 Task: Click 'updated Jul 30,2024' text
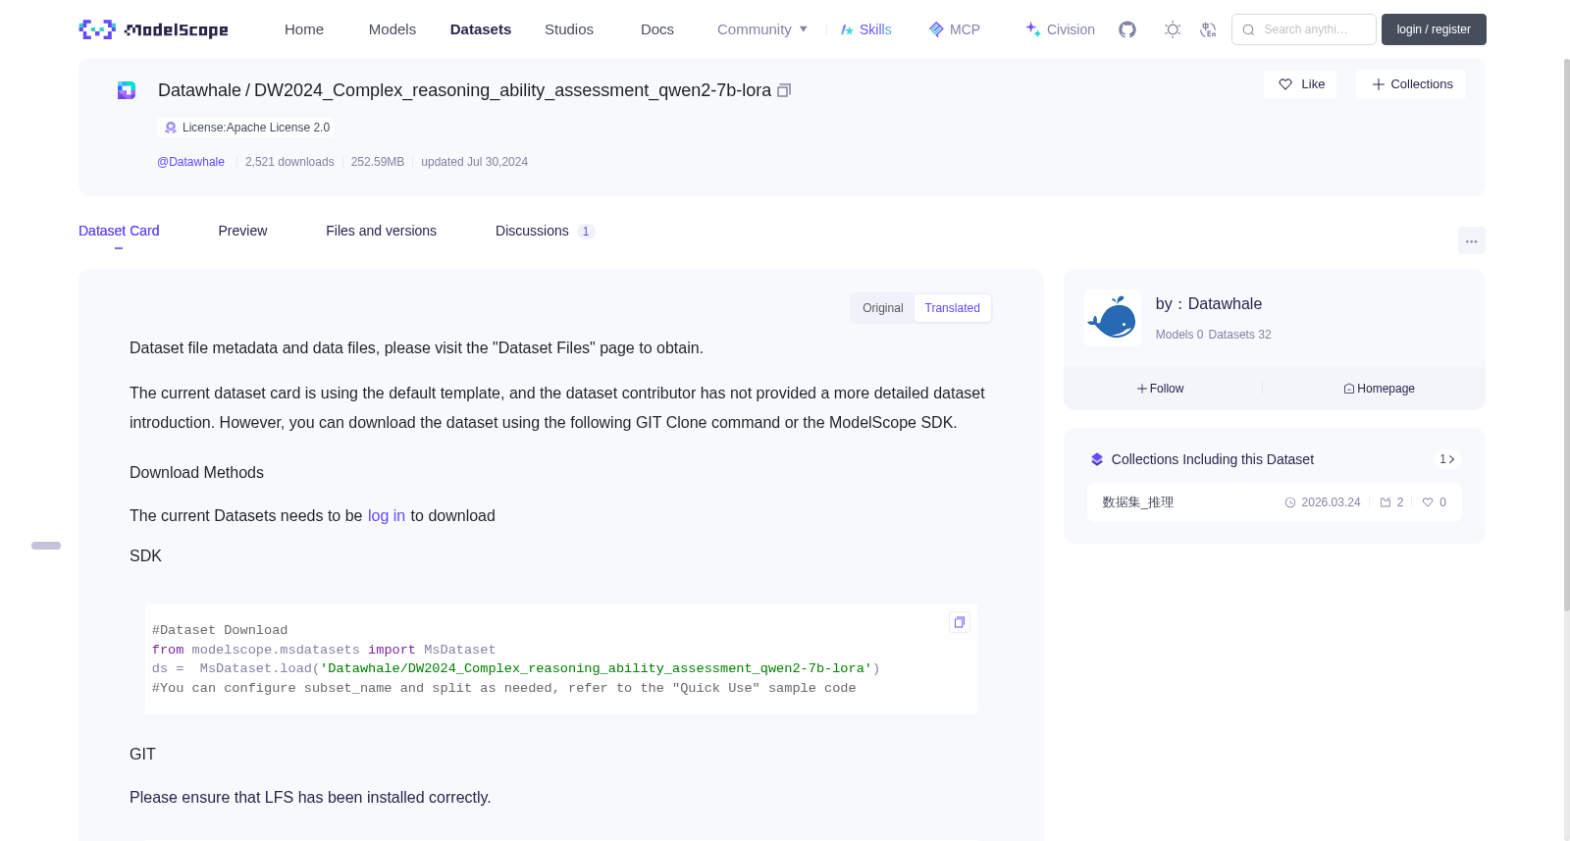[x=474, y=162]
